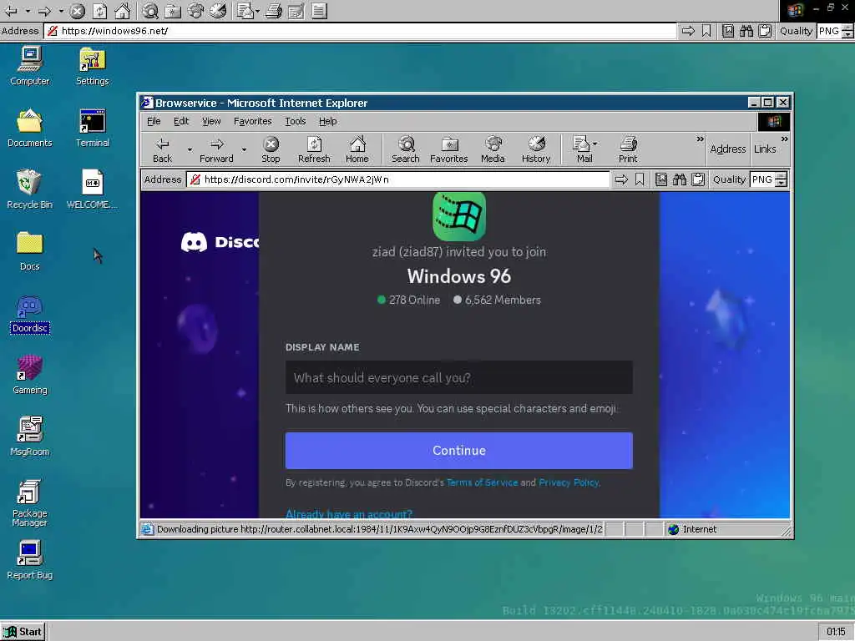This screenshot has width=855, height=641.
Task: Click outer address bar Go arrow icon
Action: (x=688, y=31)
